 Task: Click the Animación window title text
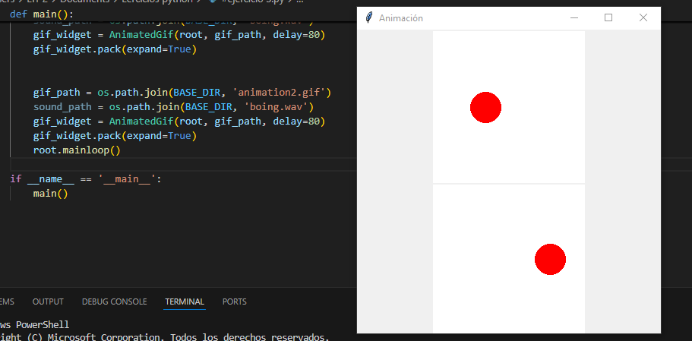tap(401, 17)
